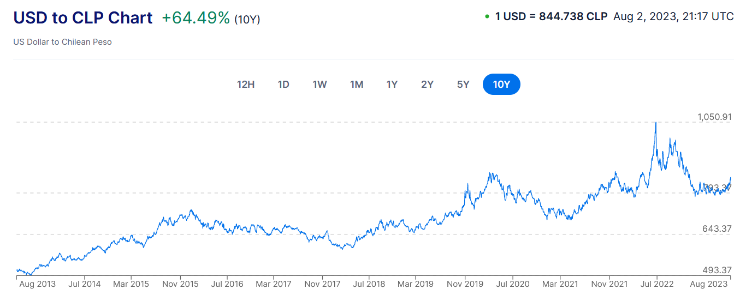
Task: Click the 643.37 gridline label
Action: point(717,229)
